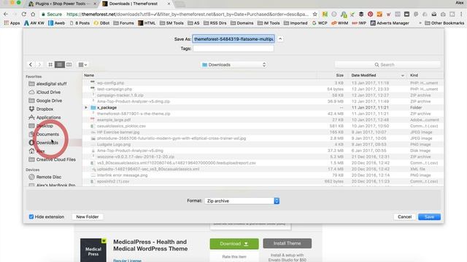Viewport: 467px width, 262px height.
Task: Click the Tags input field
Action: [x=233, y=49]
